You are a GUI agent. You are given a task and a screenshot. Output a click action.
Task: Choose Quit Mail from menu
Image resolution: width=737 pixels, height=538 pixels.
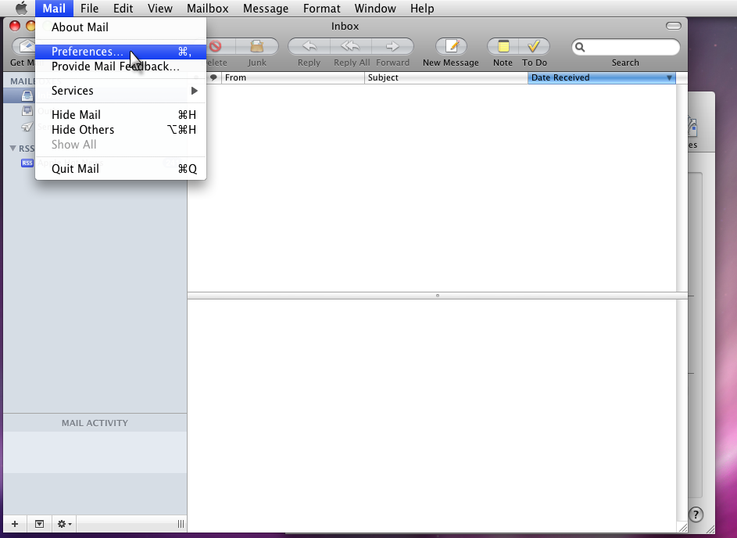tap(121, 169)
